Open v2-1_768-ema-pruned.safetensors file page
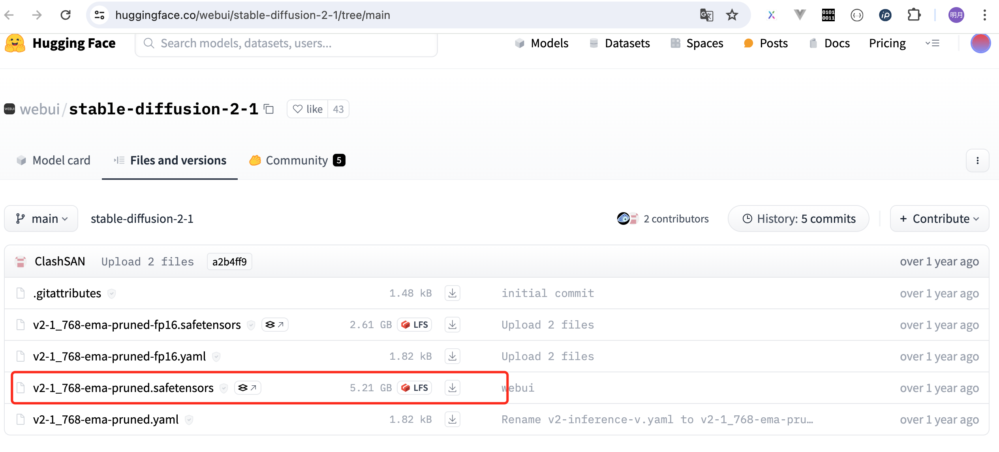The height and width of the screenshot is (452, 999). pos(123,388)
